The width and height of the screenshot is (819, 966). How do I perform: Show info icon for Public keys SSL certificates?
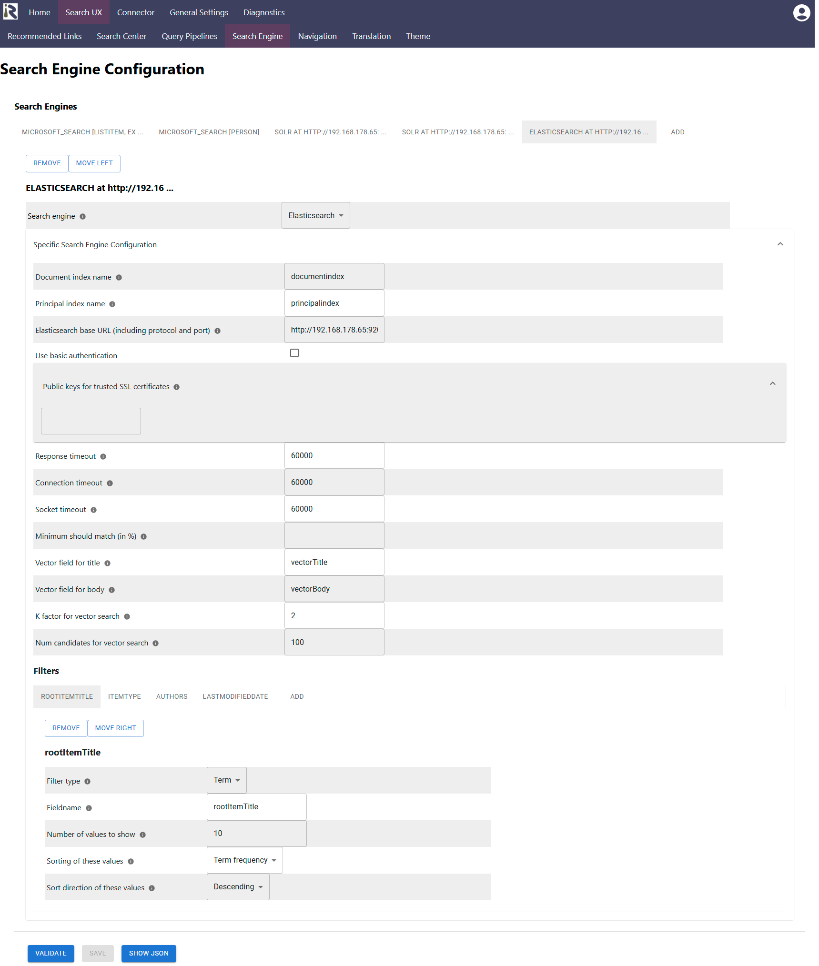coord(177,387)
